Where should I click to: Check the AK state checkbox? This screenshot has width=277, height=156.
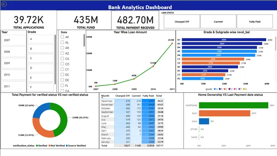click(62, 37)
